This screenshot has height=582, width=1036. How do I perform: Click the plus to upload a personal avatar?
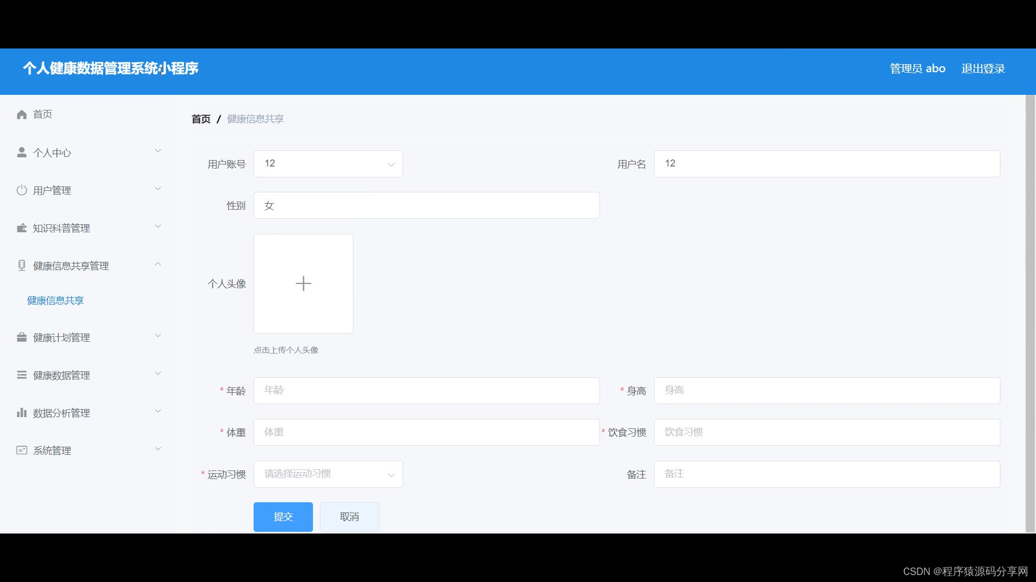[303, 283]
